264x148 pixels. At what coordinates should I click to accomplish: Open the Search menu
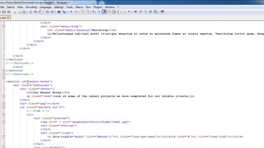[11, 7]
